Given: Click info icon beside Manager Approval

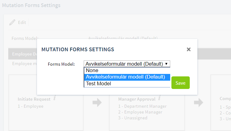Looking at the screenshot, I should pos(159,98).
